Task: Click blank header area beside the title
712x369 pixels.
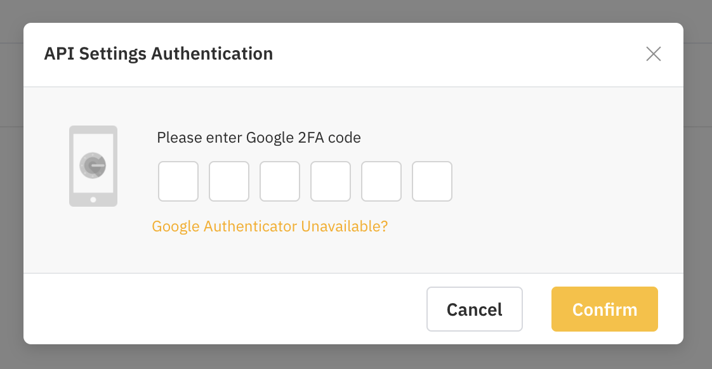Action: [454, 54]
